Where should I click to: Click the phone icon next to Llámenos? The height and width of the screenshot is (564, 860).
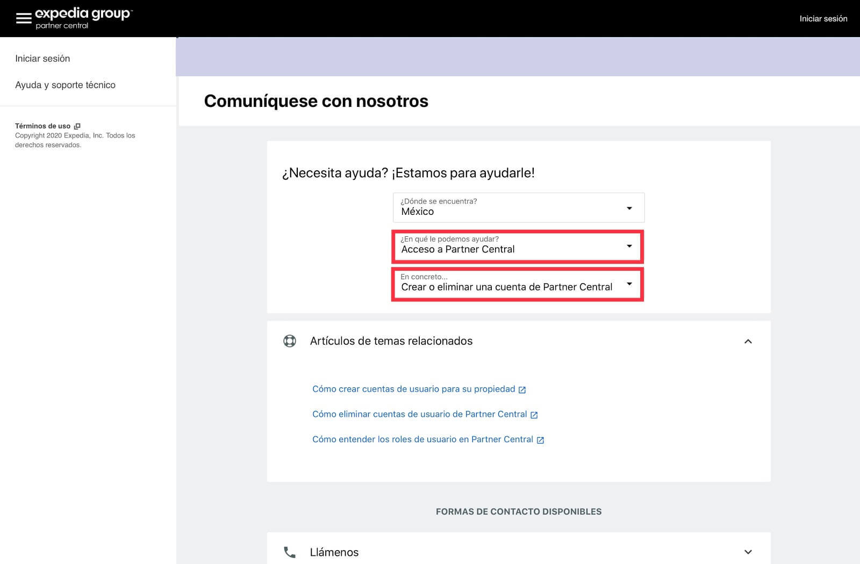coord(290,552)
